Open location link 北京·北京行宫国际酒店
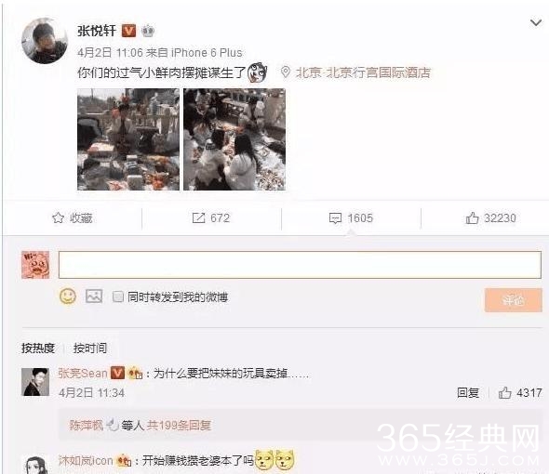 pyautogui.click(x=363, y=72)
